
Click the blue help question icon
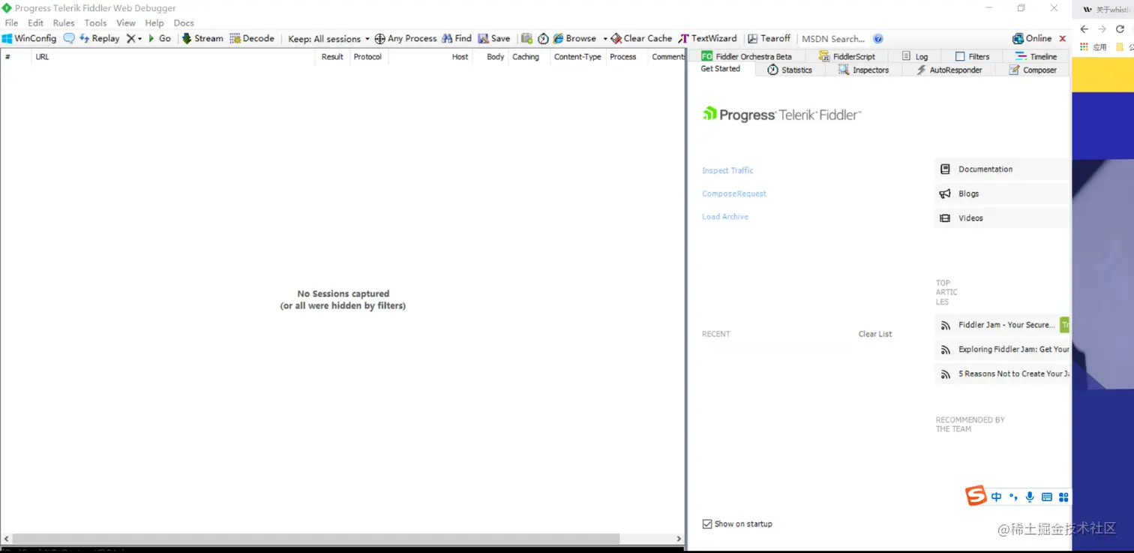point(878,38)
